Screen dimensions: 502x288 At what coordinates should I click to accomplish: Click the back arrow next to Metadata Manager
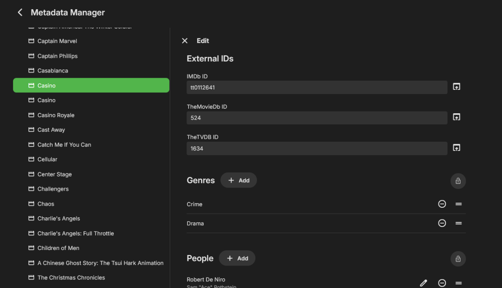pos(20,12)
